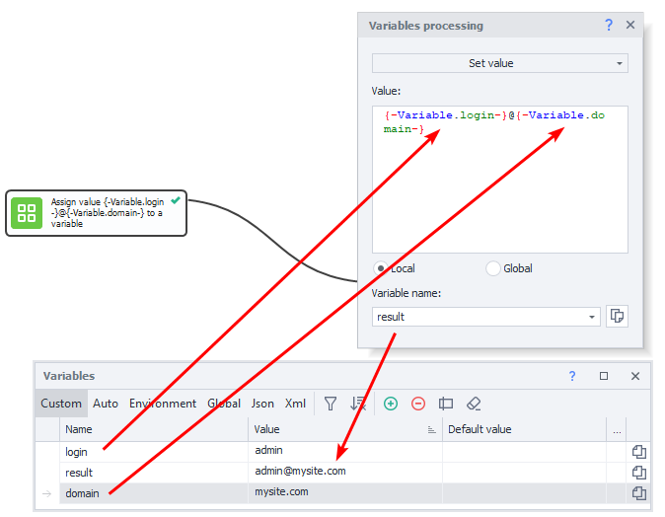This screenshot has width=665, height=517.
Task: Select the Global radio button
Action: (x=493, y=268)
